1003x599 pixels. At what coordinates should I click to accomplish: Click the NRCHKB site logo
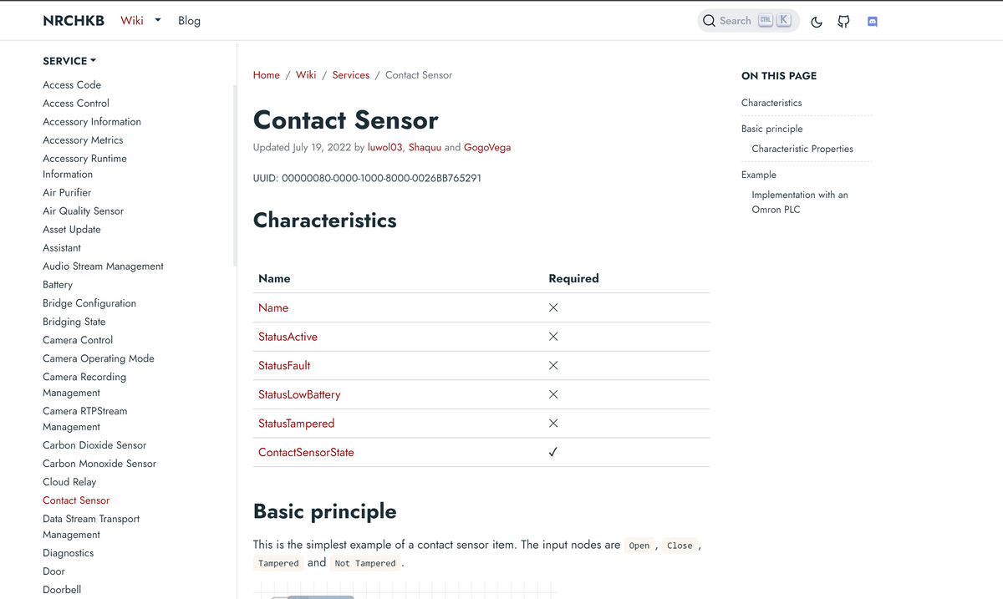[74, 21]
